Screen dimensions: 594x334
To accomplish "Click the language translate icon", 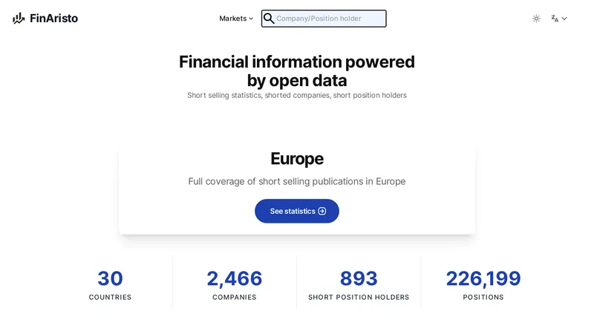I will (x=555, y=19).
